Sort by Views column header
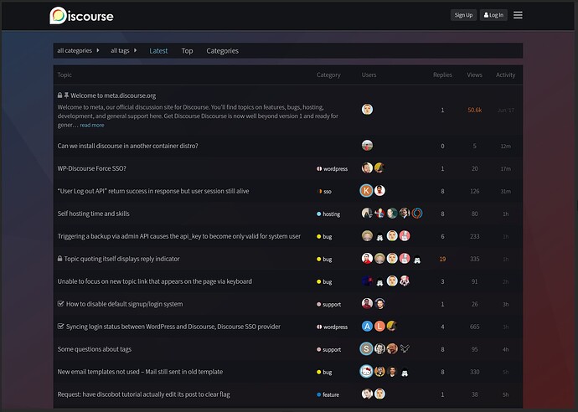 [474, 75]
